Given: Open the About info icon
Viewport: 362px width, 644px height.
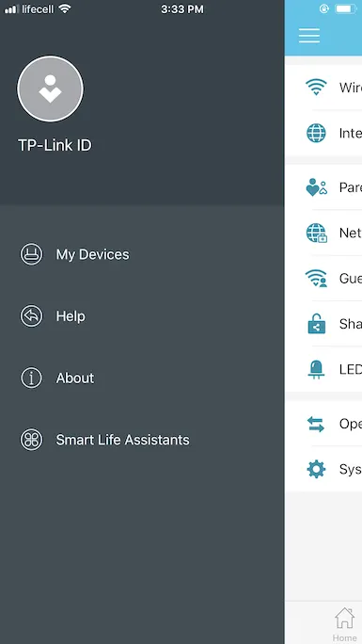Looking at the screenshot, I should point(32,378).
